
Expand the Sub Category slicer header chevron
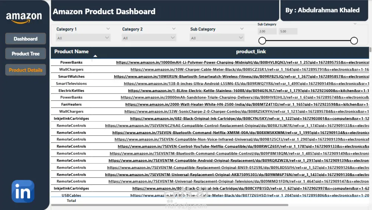tap(242, 29)
